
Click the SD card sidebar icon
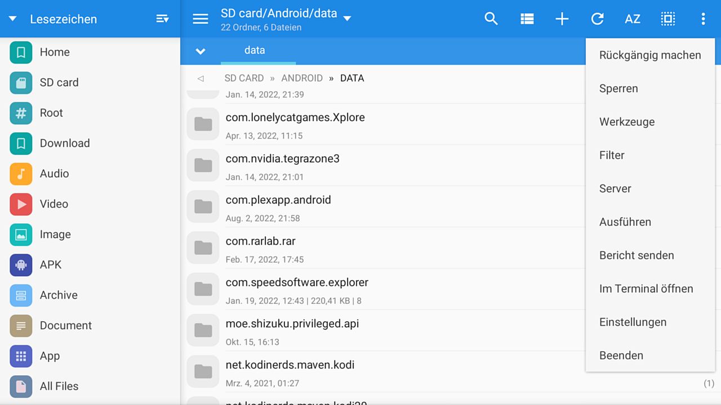(21, 83)
